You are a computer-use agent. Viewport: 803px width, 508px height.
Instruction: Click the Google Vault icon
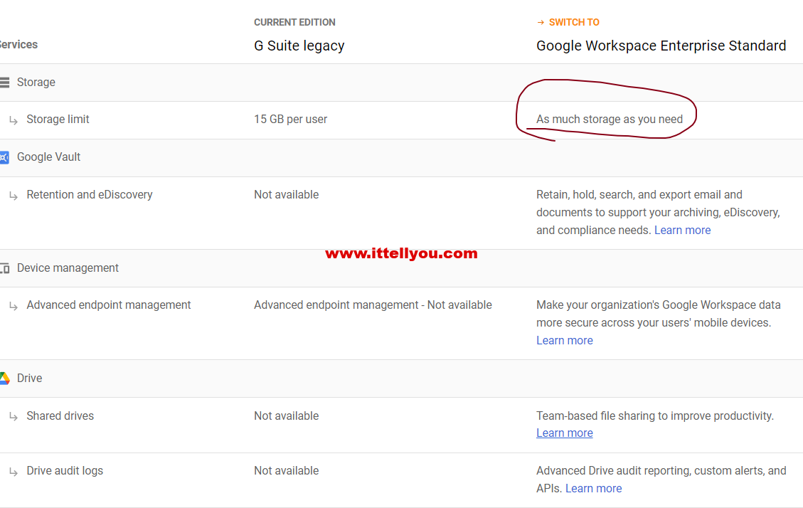pos(4,157)
